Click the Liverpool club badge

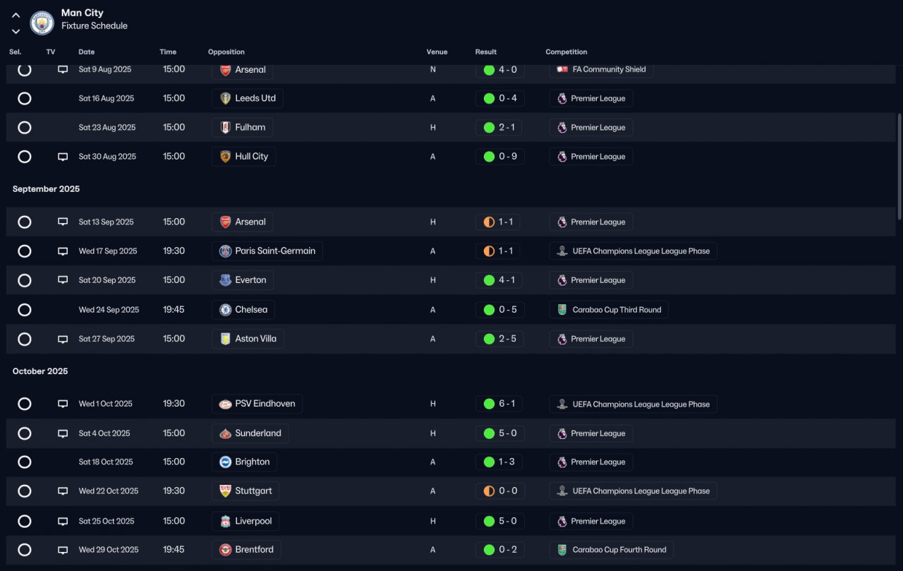pos(225,522)
